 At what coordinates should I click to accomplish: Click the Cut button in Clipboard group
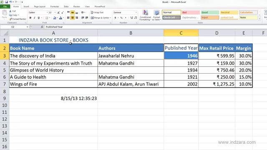click(x=13, y=11)
